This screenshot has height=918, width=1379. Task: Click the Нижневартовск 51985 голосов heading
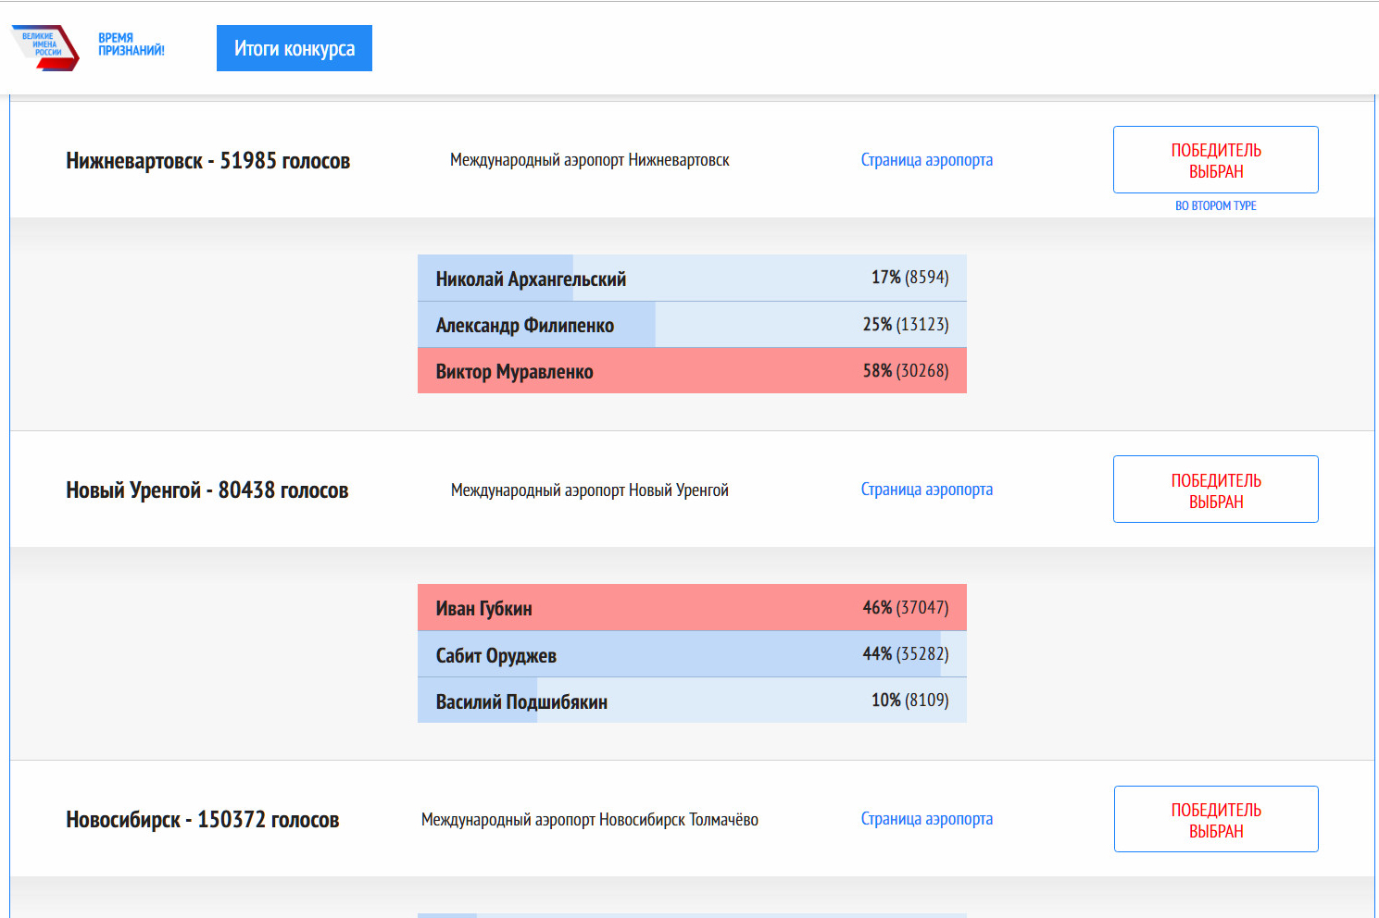point(207,161)
